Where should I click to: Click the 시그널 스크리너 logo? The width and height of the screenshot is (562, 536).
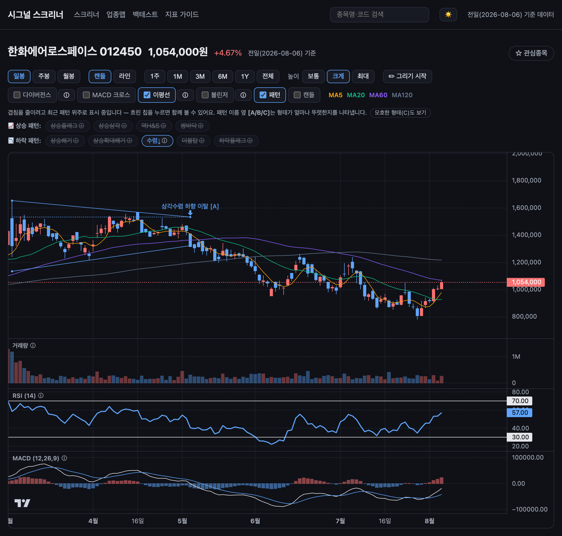(36, 14)
